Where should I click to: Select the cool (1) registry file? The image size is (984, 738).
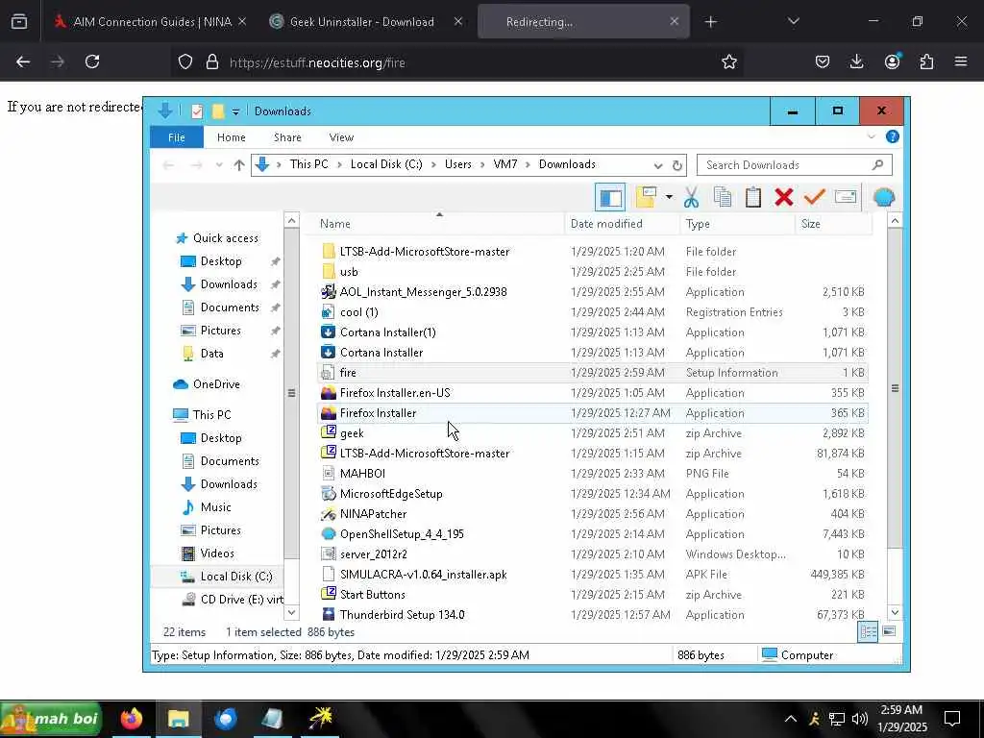358,312
